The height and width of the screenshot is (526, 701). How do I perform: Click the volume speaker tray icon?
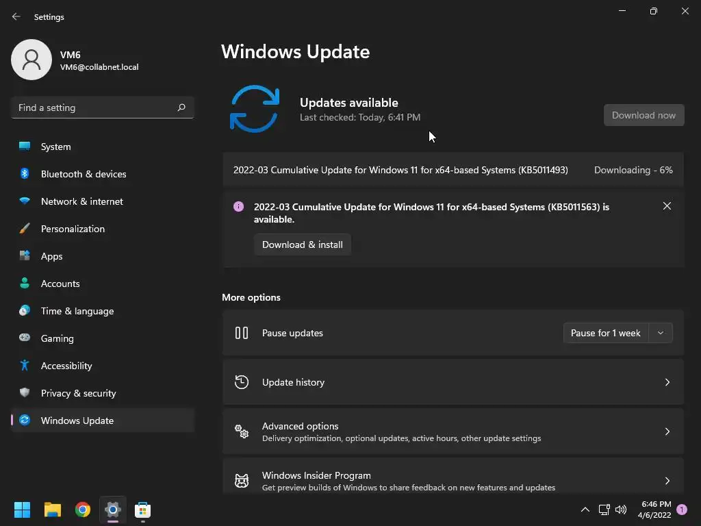[x=621, y=510]
